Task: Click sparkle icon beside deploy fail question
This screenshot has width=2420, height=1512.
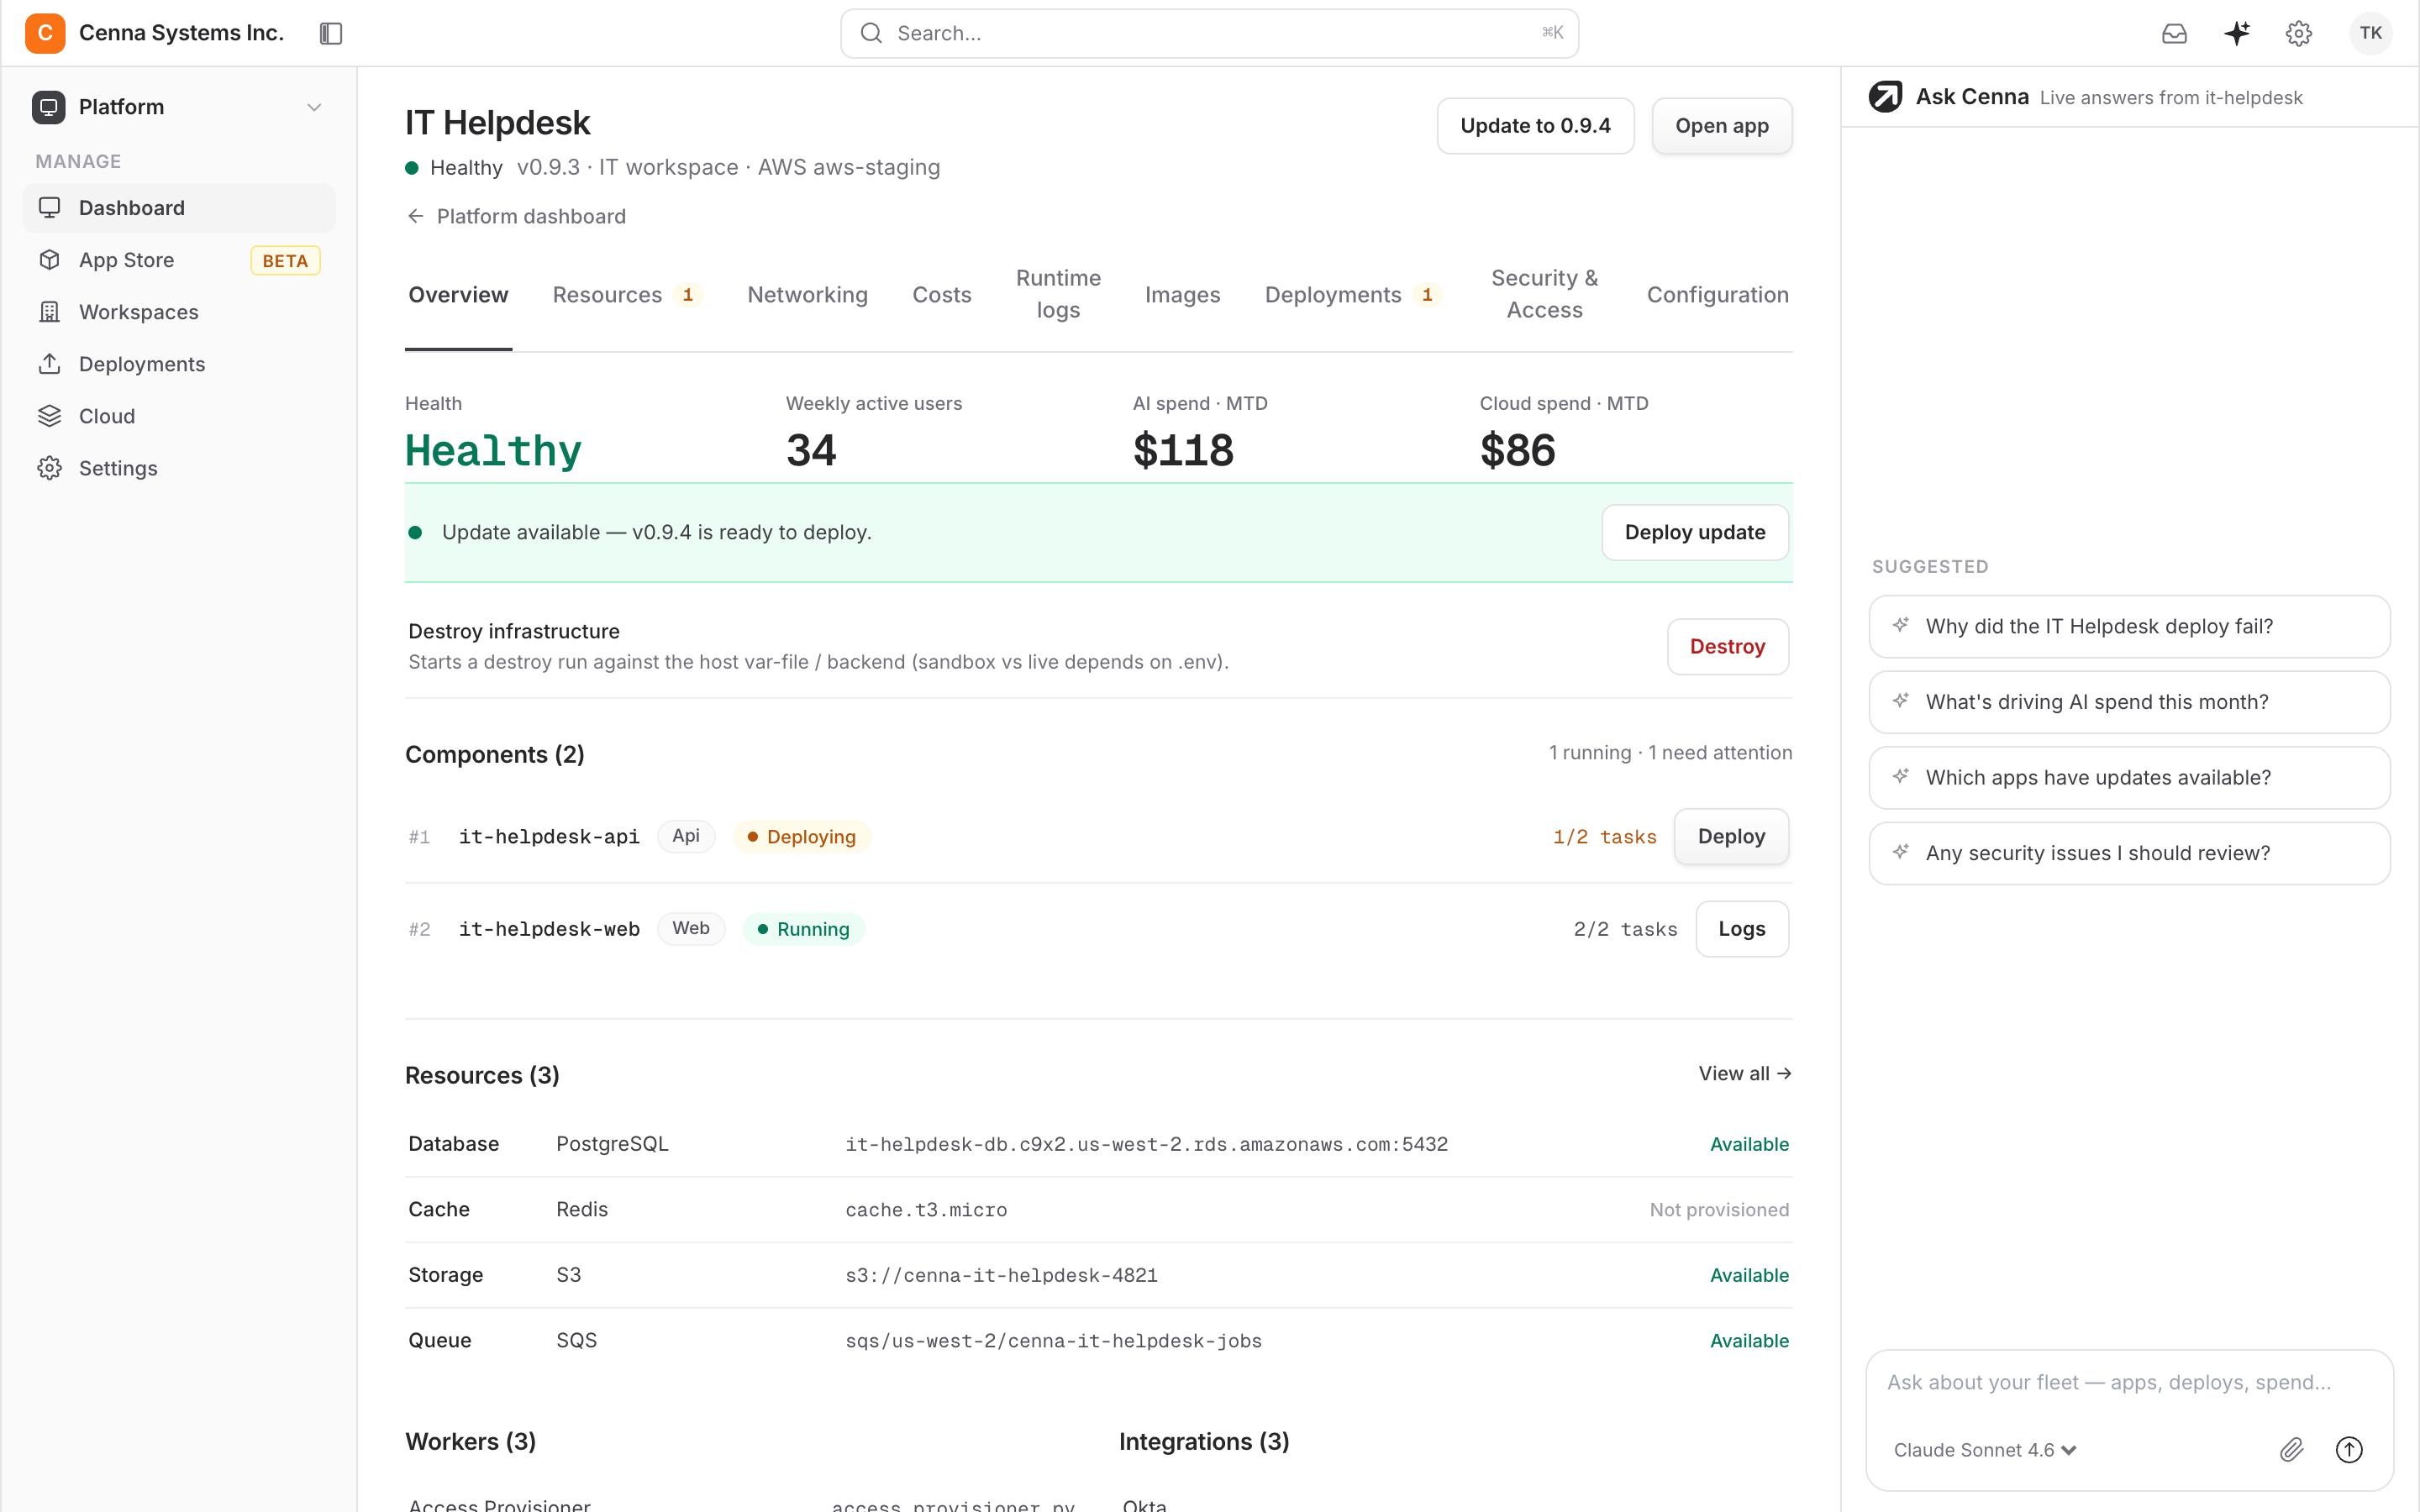Action: 1900,625
